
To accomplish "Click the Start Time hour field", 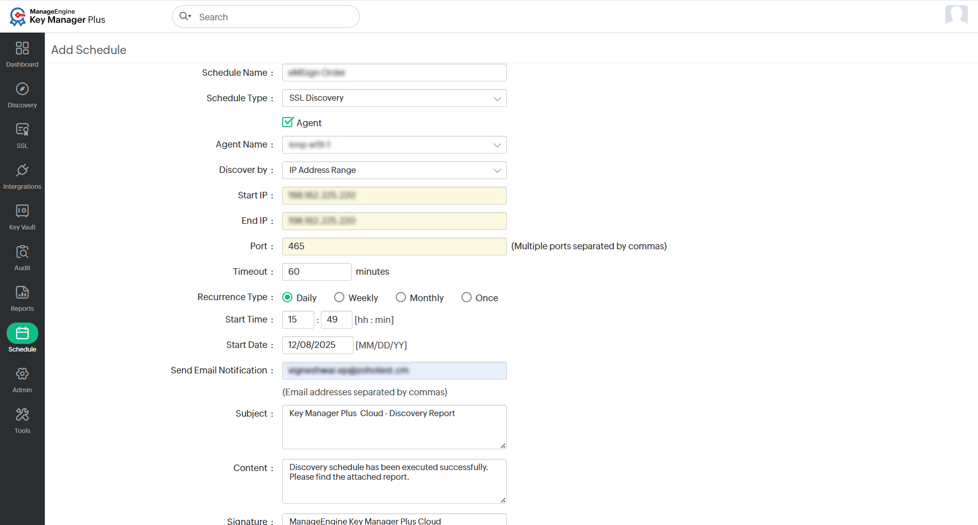I will pyautogui.click(x=298, y=319).
